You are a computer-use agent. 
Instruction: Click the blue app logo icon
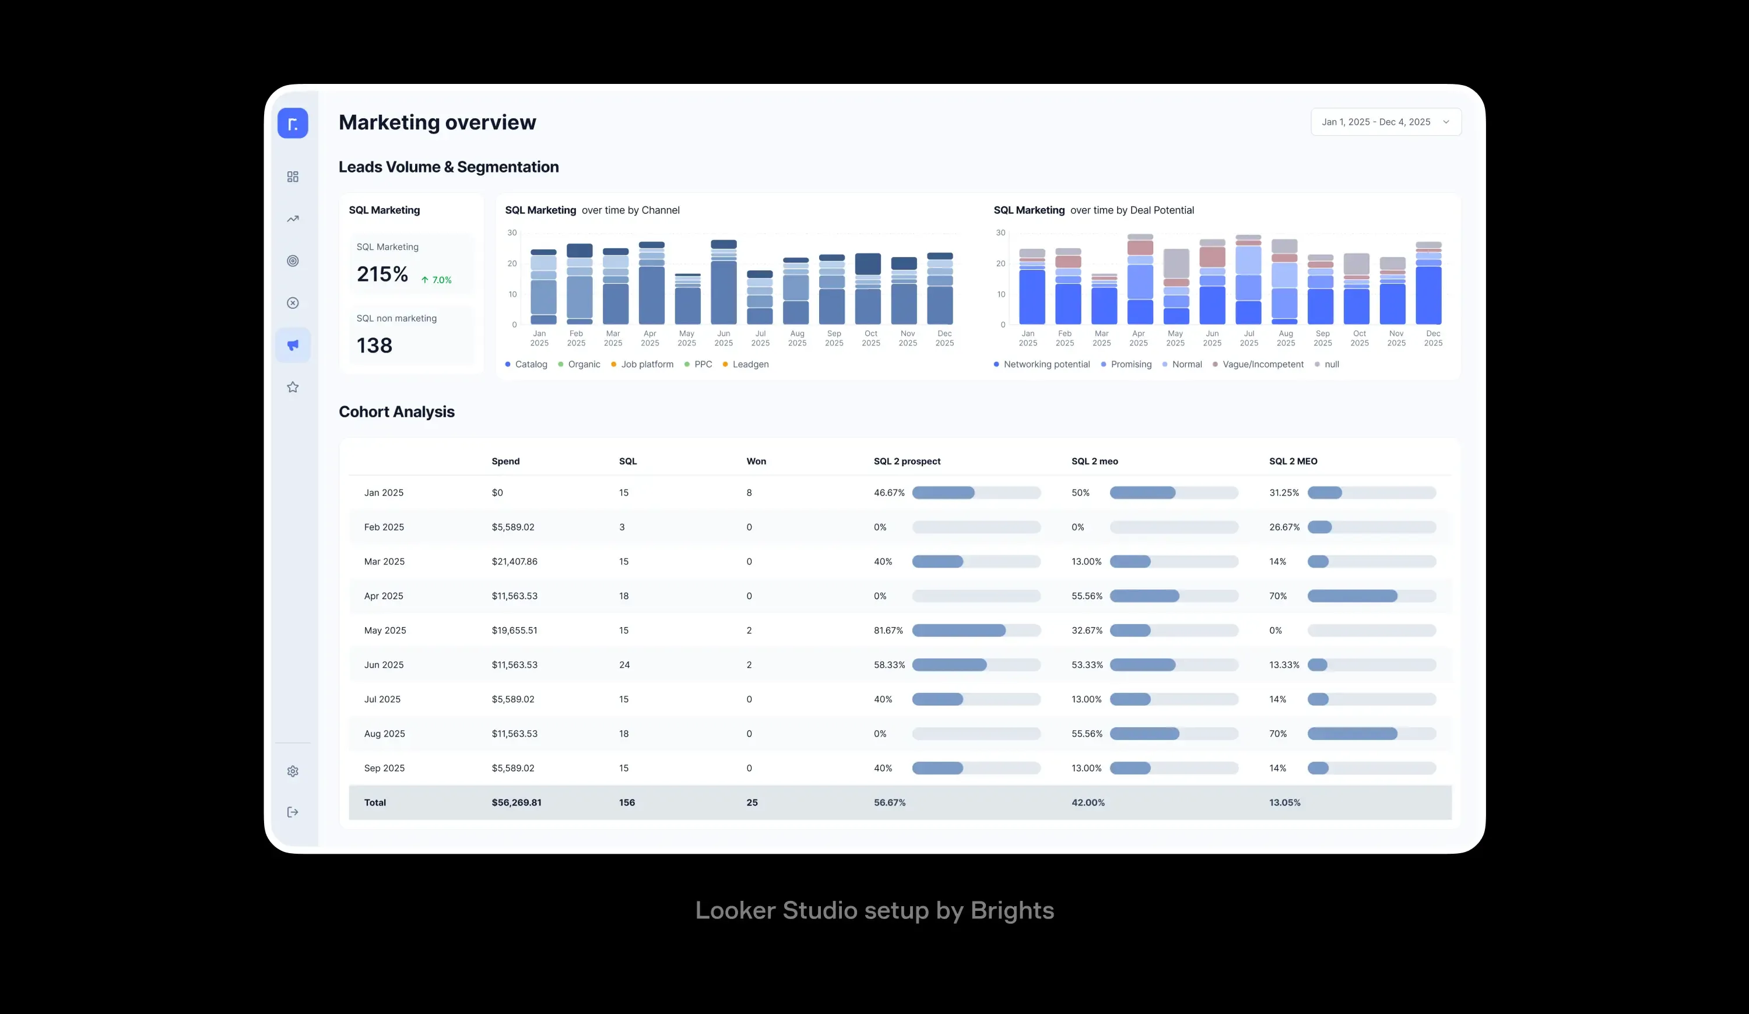(x=293, y=124)
